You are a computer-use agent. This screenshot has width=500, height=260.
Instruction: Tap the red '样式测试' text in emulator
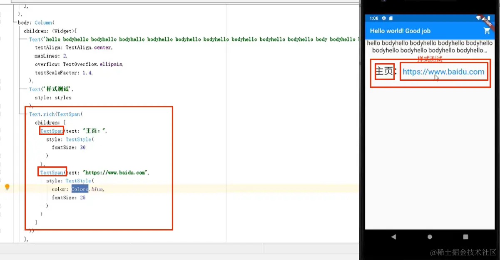pyautogui.click(x=430, y=59)
